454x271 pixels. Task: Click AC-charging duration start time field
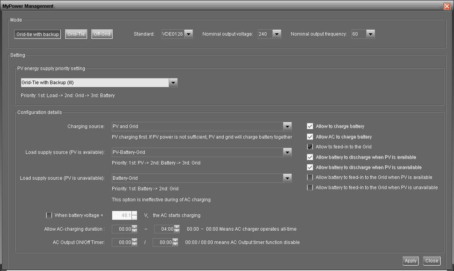pos(122,229)
